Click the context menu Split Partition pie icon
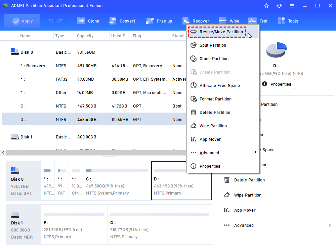Viewport: 336px width, 252px height. (x=194, y=45)
